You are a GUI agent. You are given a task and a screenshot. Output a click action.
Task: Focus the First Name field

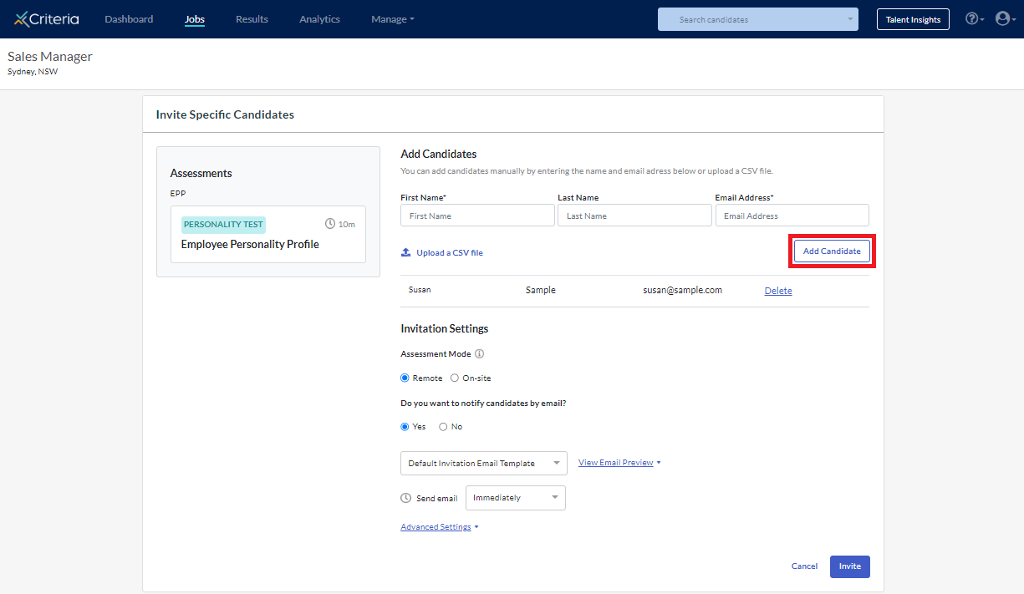(477, 216)
